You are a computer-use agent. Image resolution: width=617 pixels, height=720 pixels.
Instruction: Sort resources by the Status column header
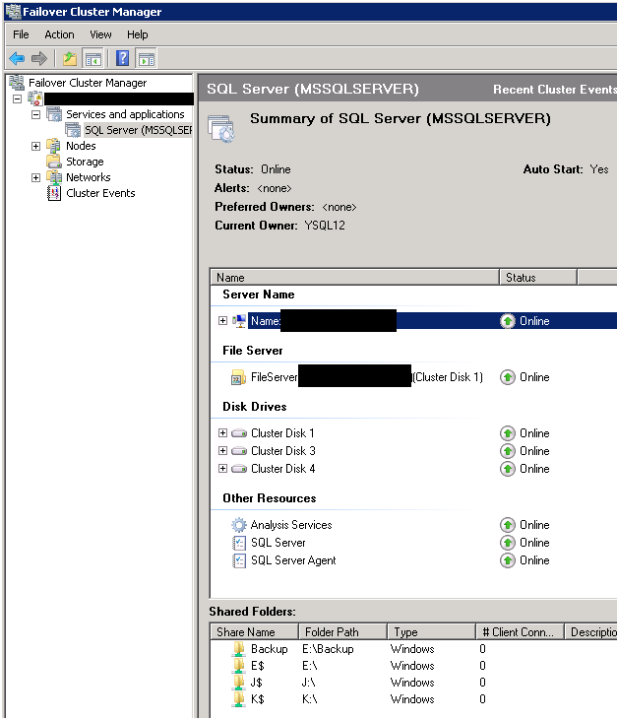(538, 278)
